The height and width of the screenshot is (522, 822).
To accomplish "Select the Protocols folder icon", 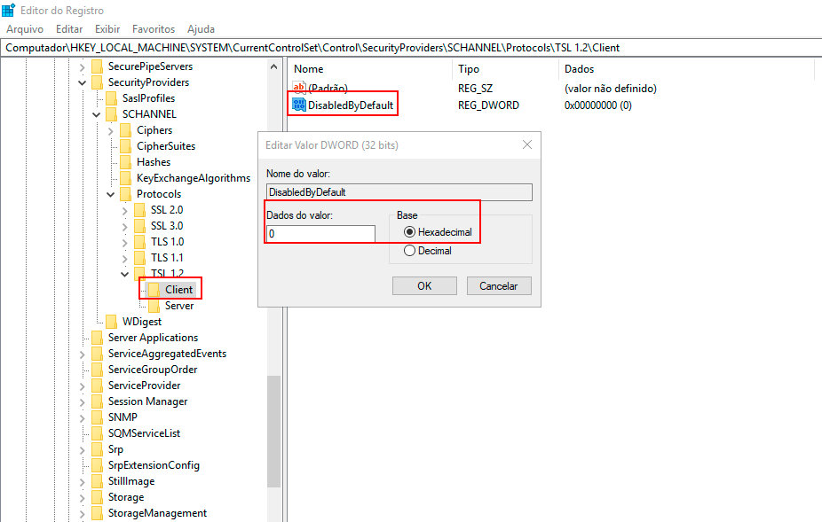I will [x=125, y=194].
